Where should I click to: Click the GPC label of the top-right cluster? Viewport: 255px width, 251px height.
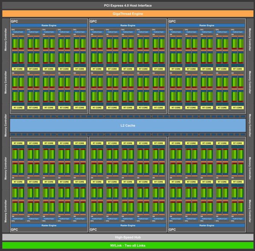pyautogui.click(x=172, y=21)
